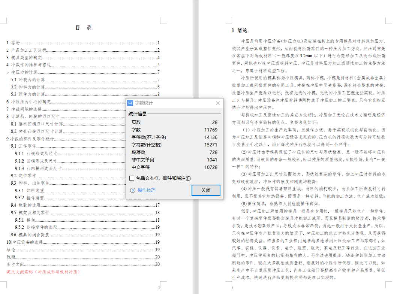This screenshot has height=294, width=397.
Task: Open TOC entry 9.3.2 推件装置
Action: 70,198
